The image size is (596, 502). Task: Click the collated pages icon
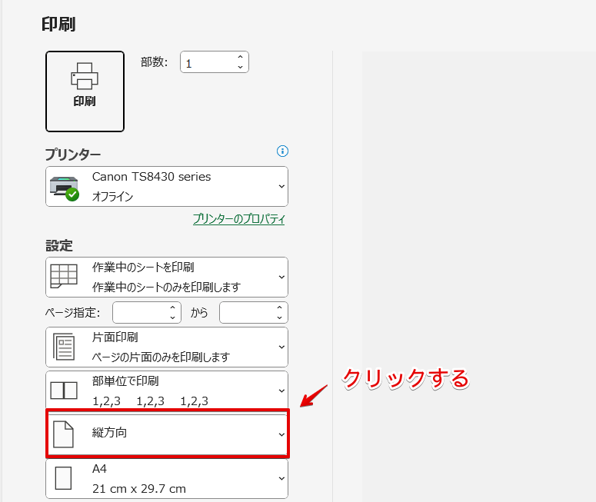64,391
